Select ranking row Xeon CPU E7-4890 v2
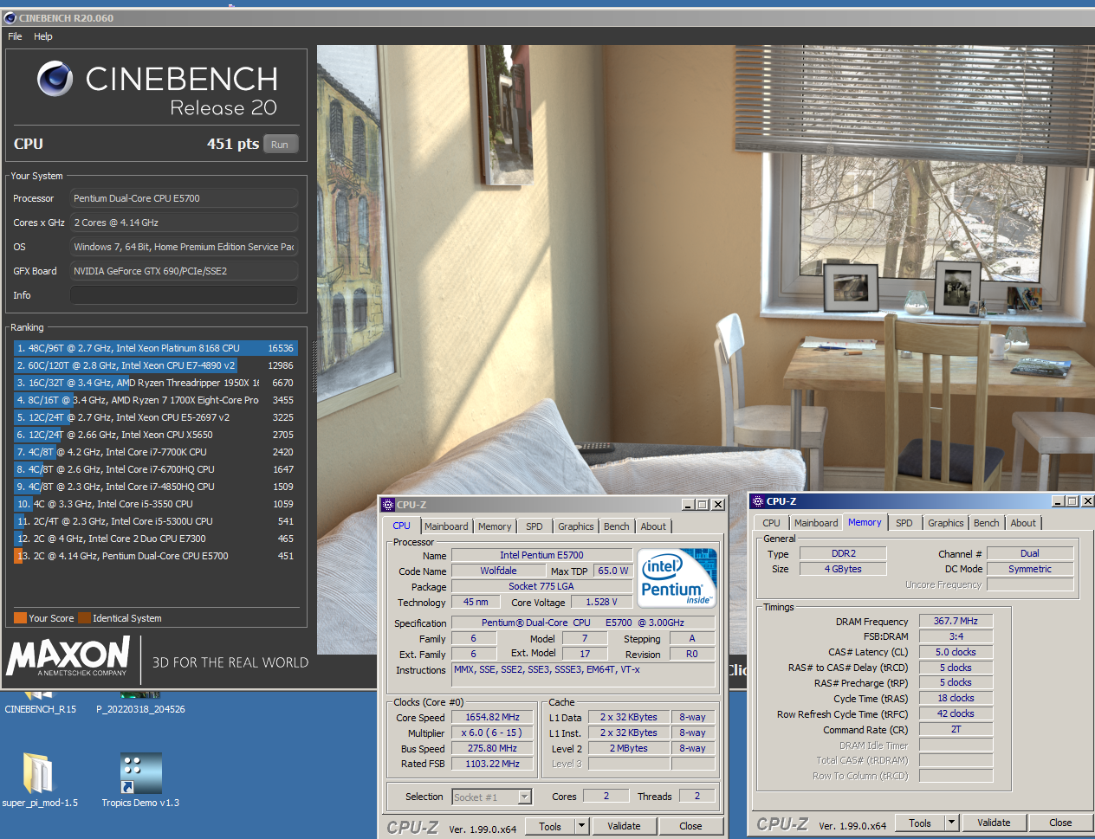 point(155,365)
